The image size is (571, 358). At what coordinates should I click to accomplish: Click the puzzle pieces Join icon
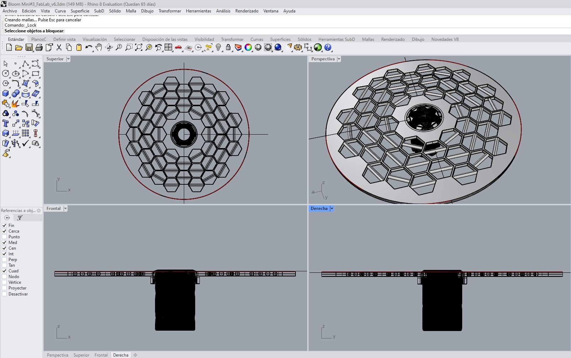(x=6, y=103)
